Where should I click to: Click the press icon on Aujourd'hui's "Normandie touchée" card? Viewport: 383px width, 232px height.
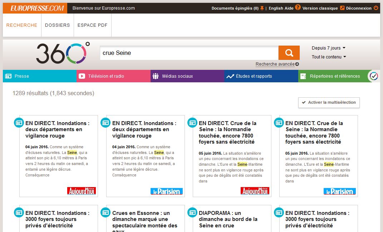[192, 123]
